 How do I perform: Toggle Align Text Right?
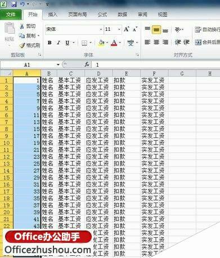click(x=165, y=43)
